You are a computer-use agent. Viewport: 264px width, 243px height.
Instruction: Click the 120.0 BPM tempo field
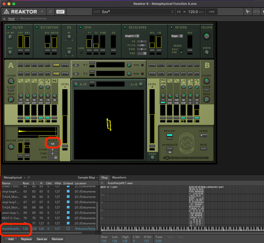196,12
